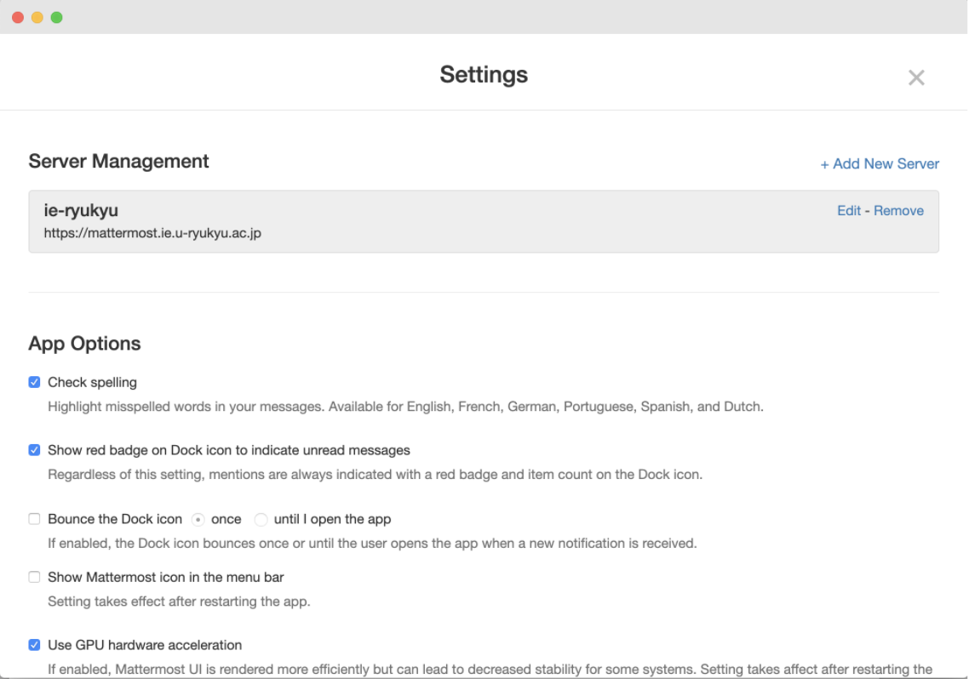
Task: Click the 'If enabled, the Dock icon bounces' description
Action: [372, 543]
